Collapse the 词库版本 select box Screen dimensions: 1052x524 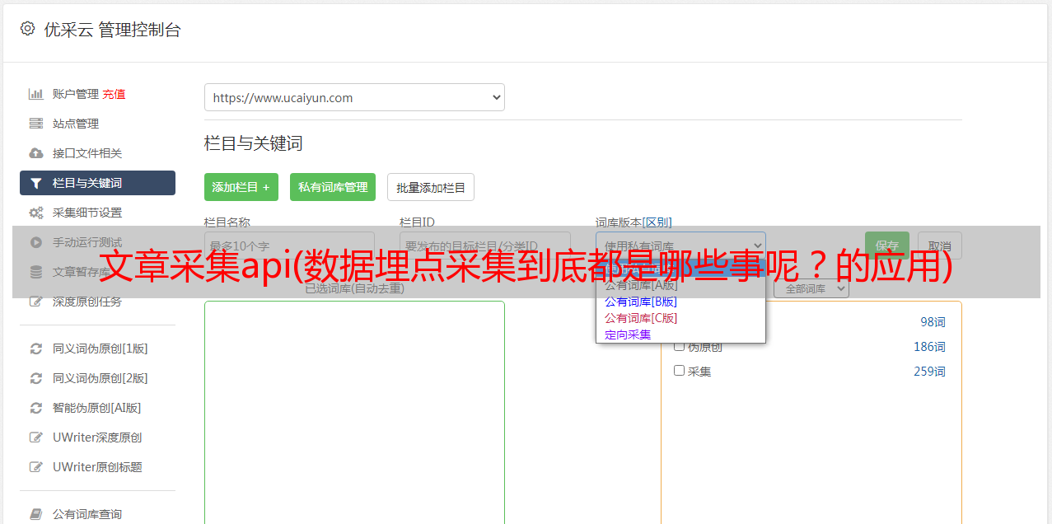[680, 246]
